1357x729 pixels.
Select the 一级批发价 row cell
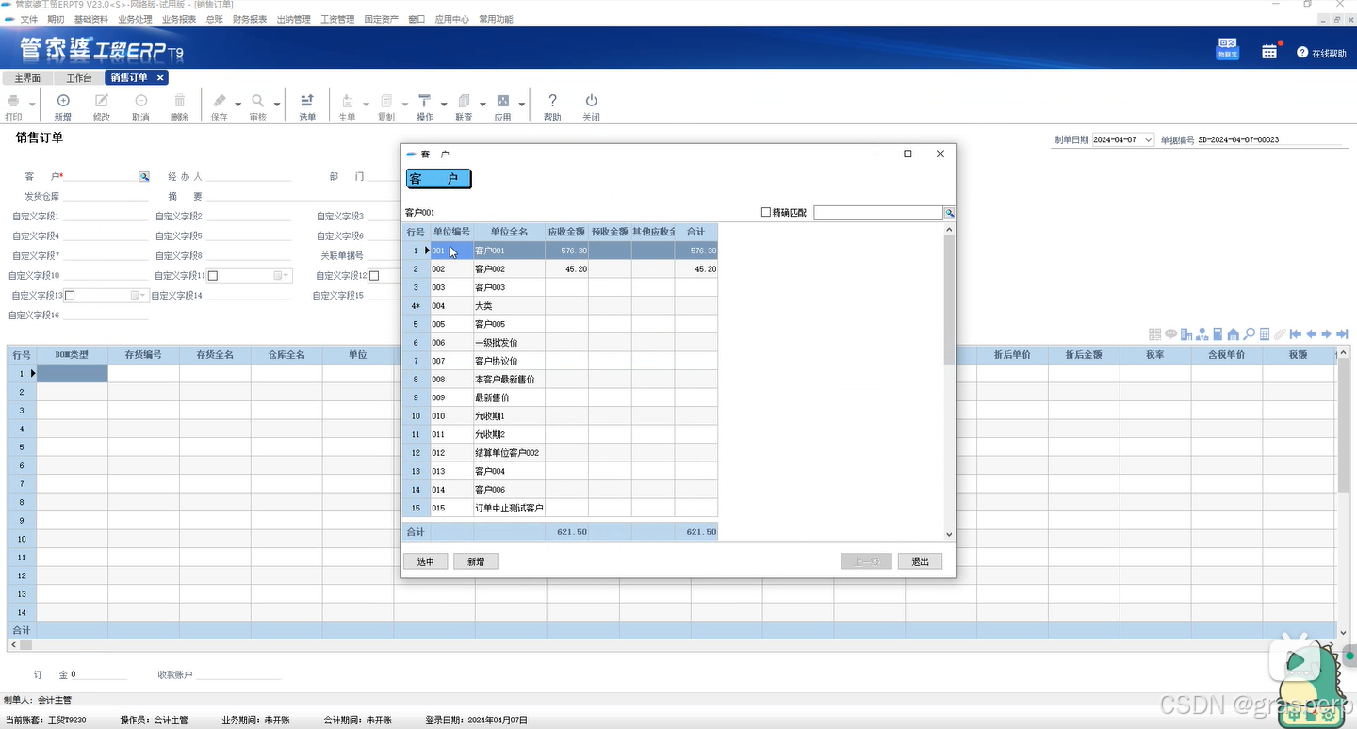pyautogui.click(x=509, y=343)
